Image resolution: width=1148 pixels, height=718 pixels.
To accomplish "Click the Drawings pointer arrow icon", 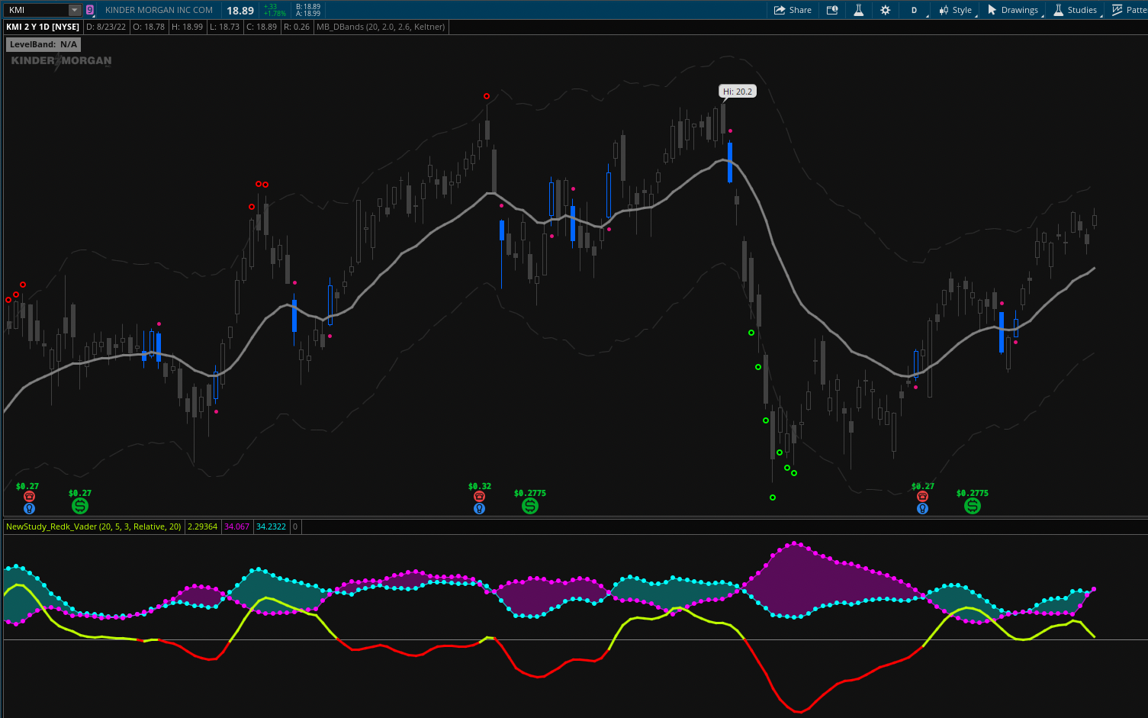I will [992, 10].
